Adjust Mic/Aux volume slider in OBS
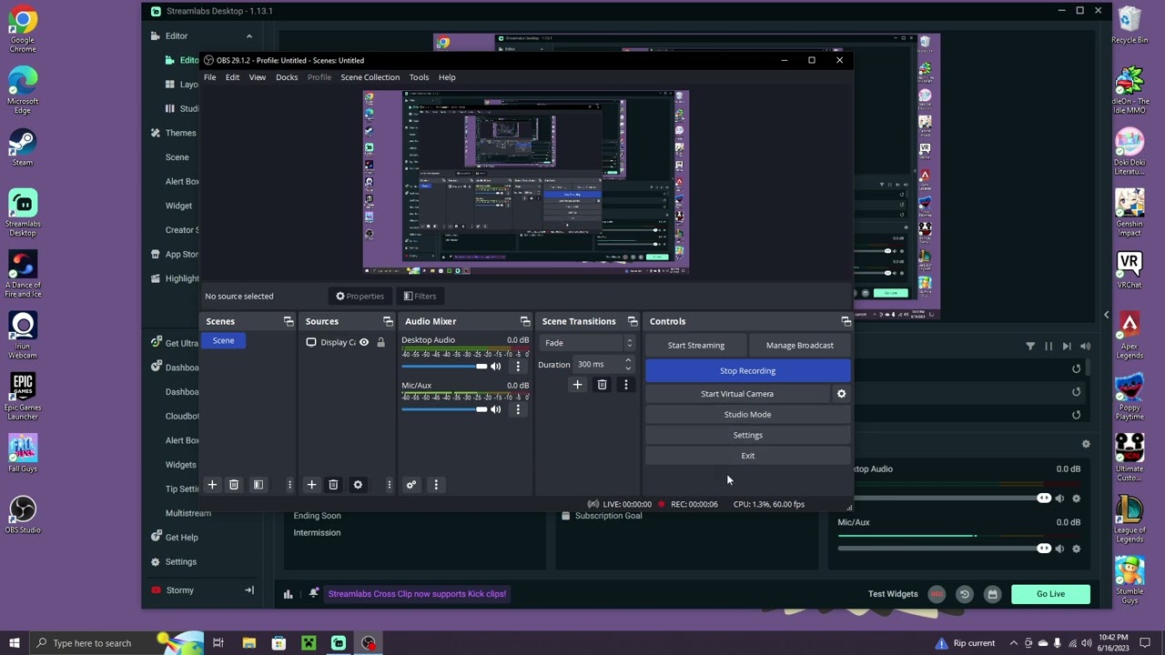Viewport: 1165px width, 655px height. [445, 409]
